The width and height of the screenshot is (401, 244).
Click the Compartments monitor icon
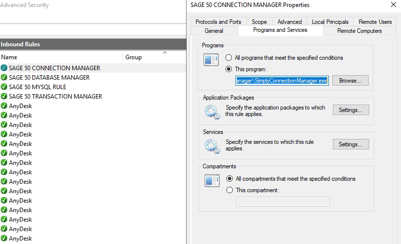(x=212, y=180)
